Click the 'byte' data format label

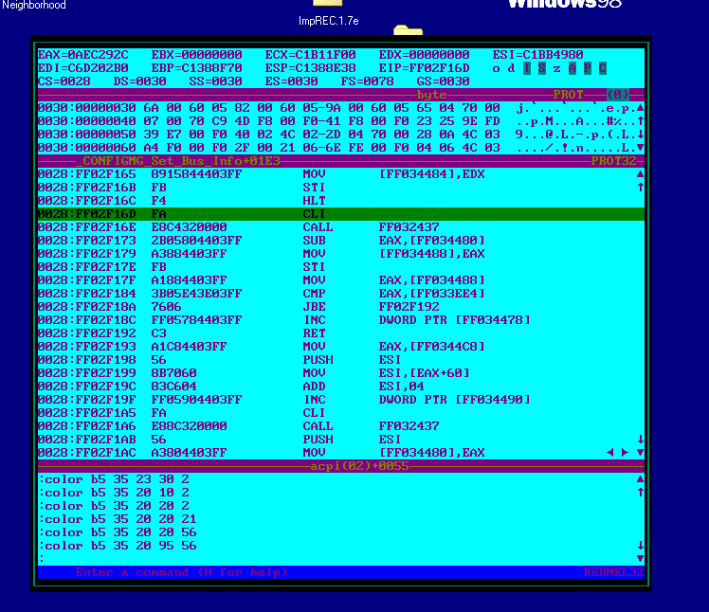coord(432,95)
